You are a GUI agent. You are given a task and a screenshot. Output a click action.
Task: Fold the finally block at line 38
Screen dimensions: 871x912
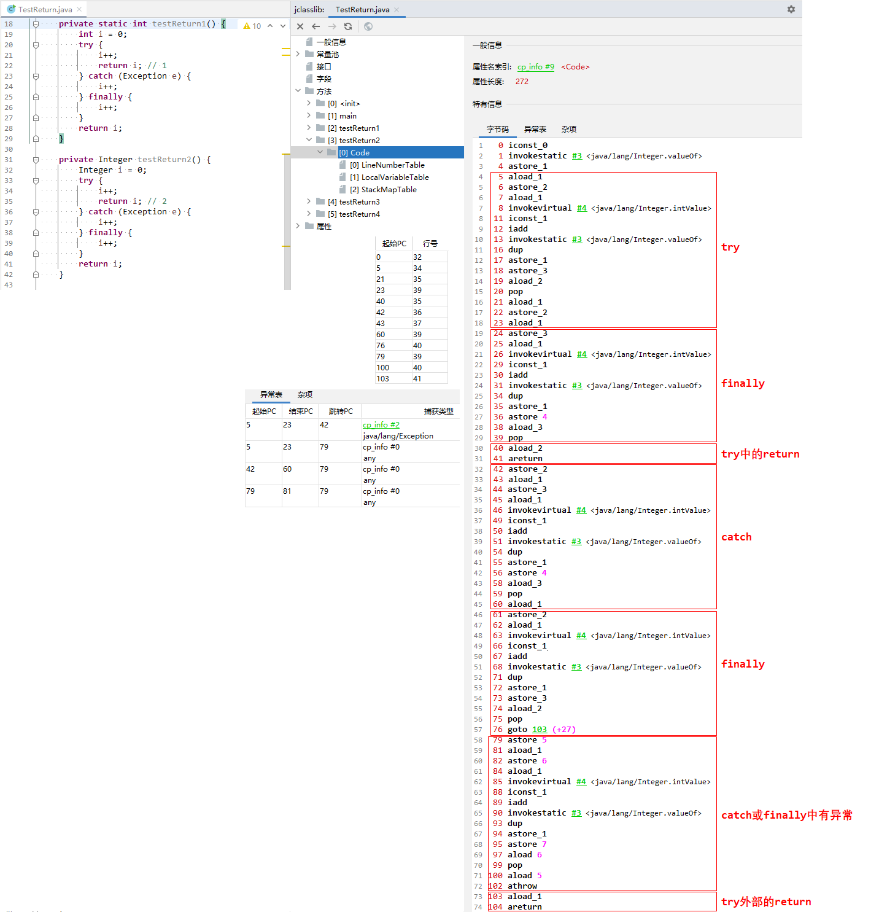point(36,233)
